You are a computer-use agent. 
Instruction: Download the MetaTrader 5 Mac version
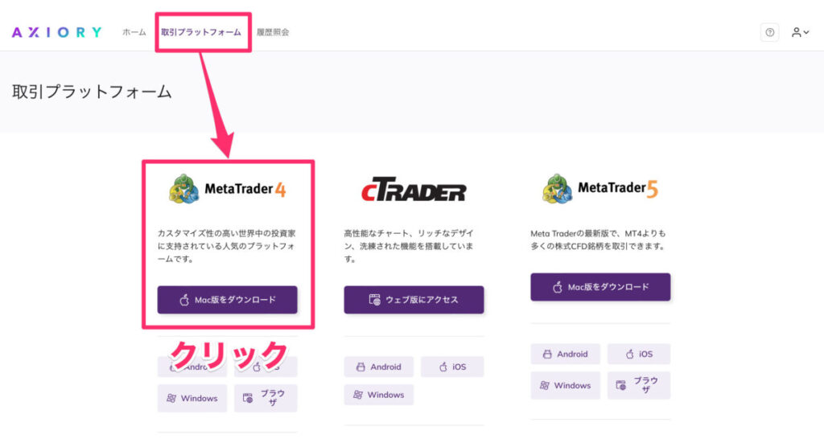click(x=600, y=287)
